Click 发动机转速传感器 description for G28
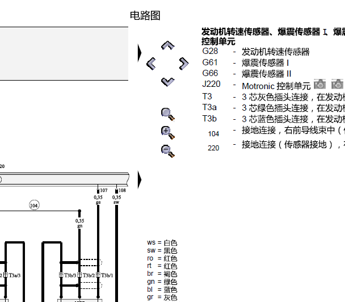 point(276,52)
